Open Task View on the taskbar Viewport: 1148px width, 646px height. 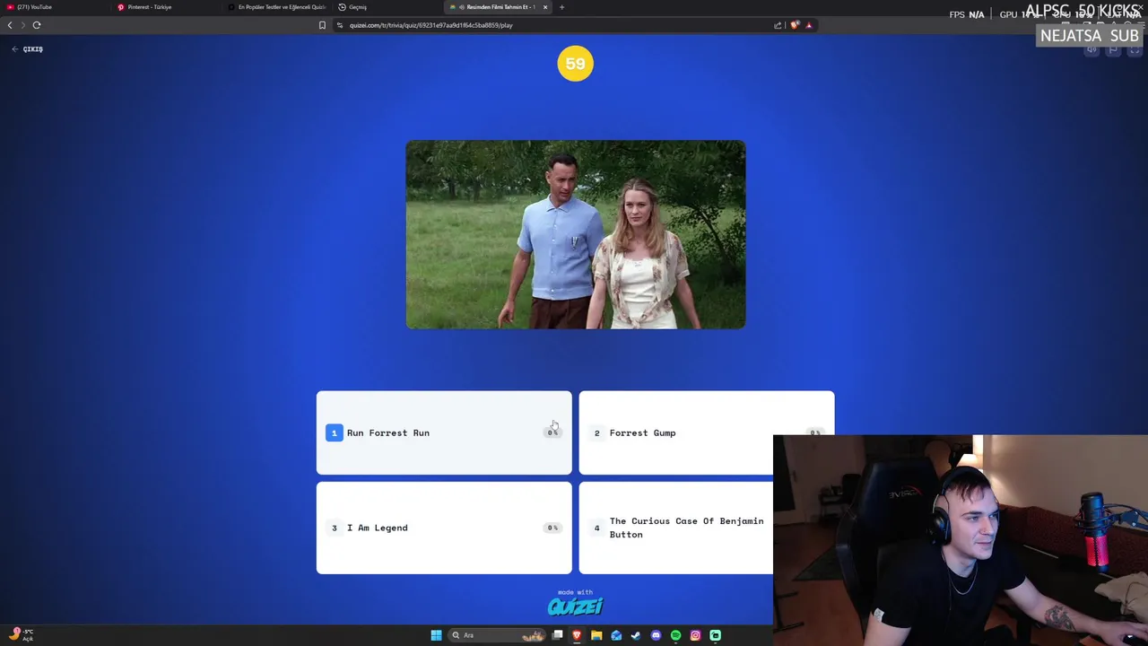[557, 635]
